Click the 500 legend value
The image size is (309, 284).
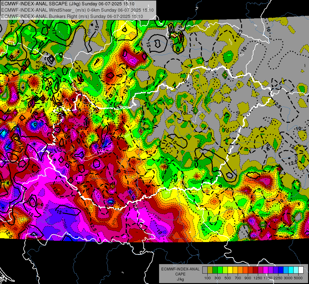228,278
